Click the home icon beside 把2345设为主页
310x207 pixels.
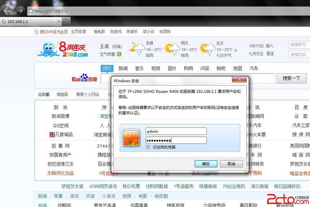[37, 32]
